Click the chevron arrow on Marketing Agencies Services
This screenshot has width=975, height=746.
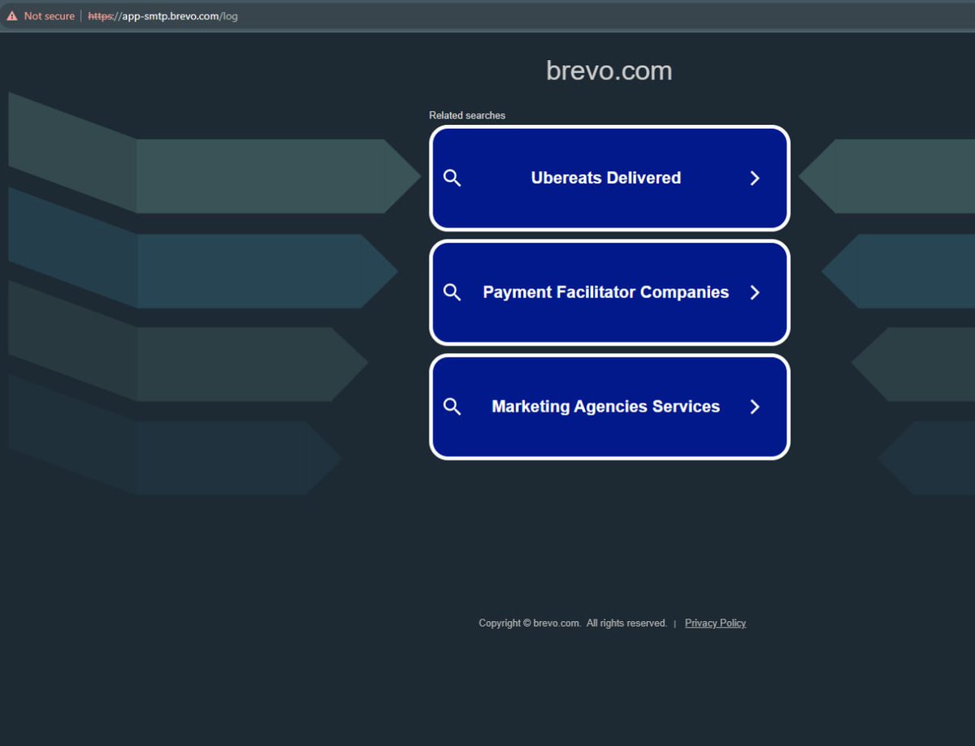pos(755,407)
